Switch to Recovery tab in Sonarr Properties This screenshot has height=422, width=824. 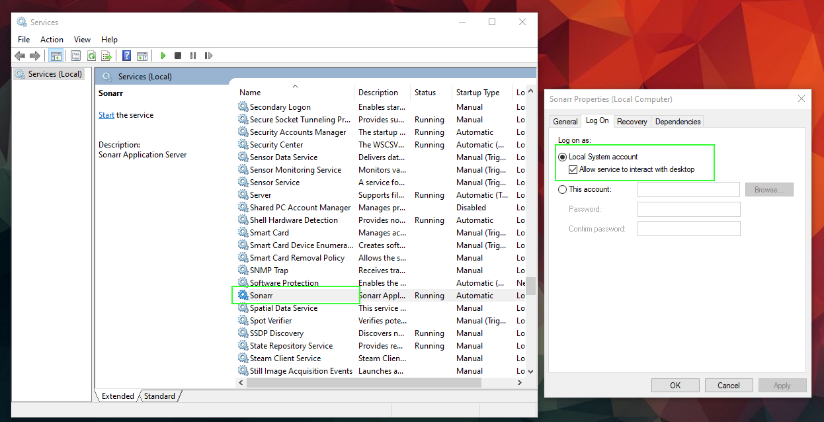tap(632, 122)
